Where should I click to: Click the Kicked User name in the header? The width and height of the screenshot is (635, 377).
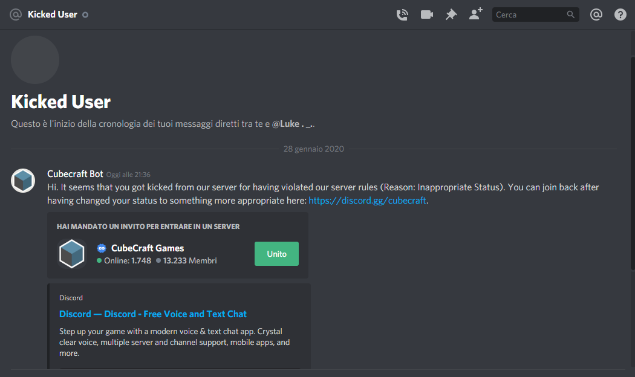(52, 14)
